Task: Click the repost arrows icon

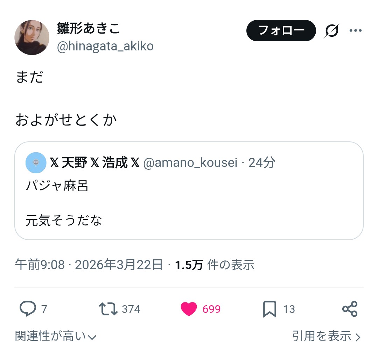Action: (108, 309)
